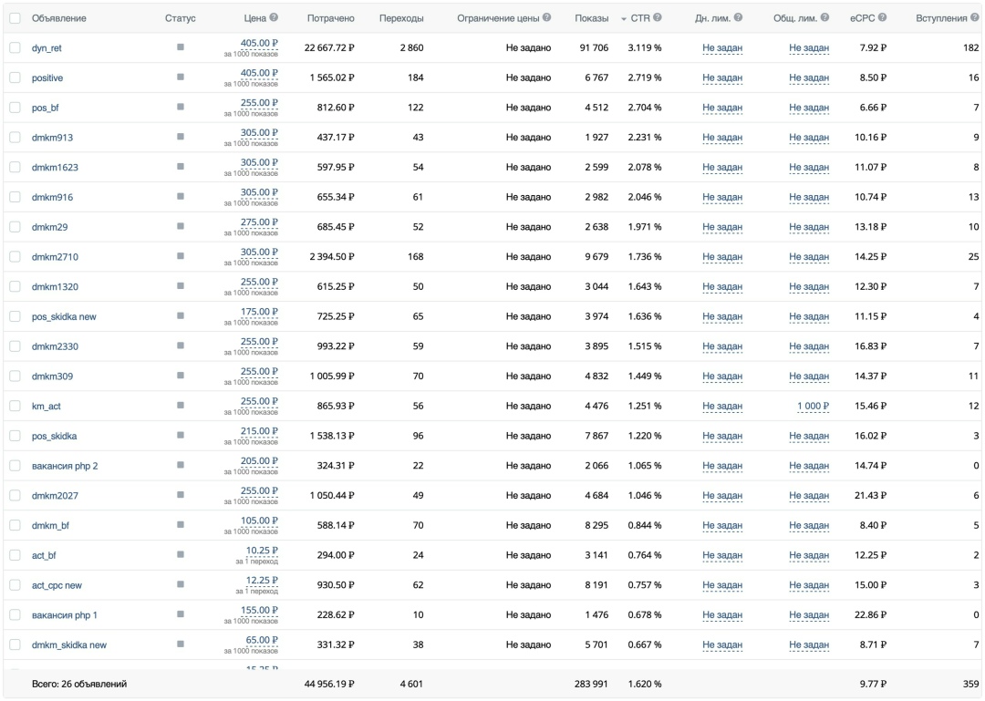Open the pos_bf ad link
The width and height of the screenshot is (985, 701).
tap(45, 108)
